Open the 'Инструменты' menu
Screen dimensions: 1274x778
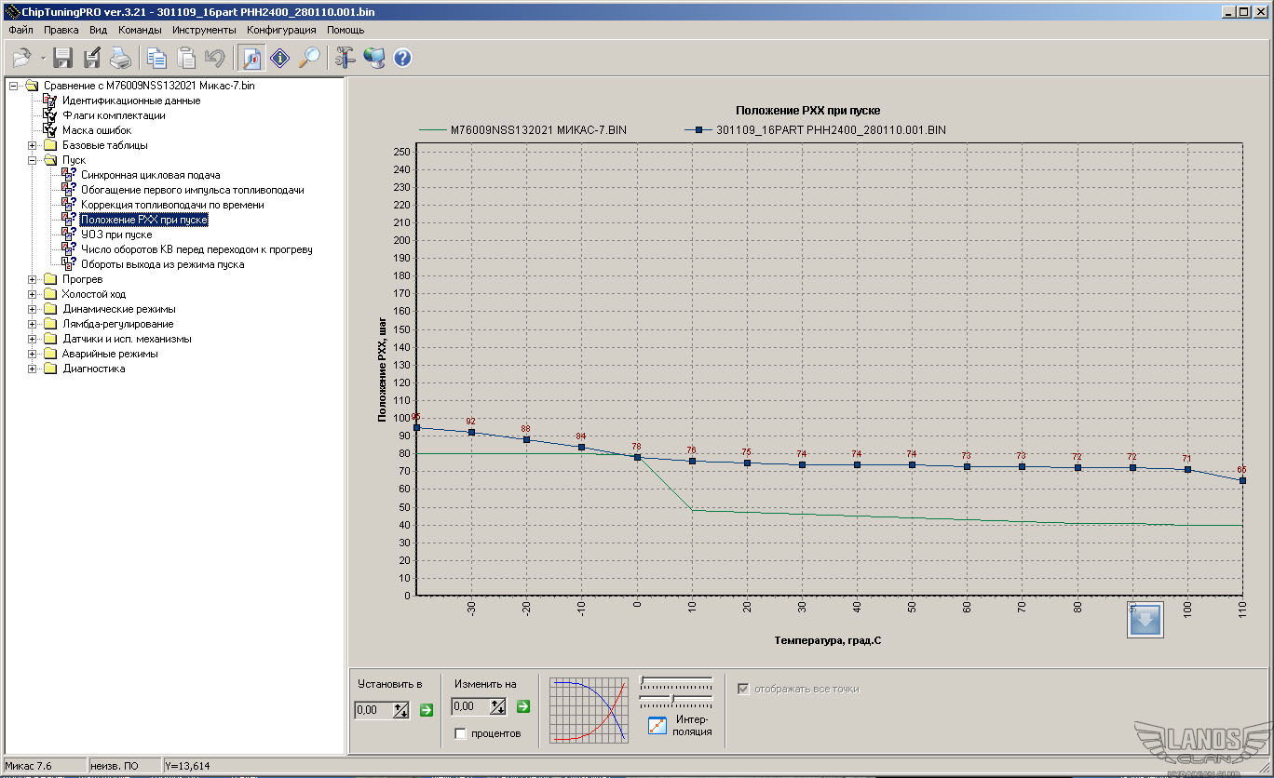pyautogui.click(x=204, y=30)
